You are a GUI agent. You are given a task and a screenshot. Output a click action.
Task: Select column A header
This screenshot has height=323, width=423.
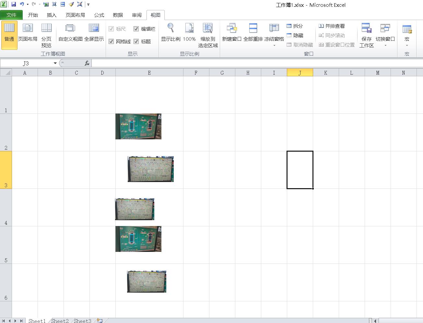25,73
